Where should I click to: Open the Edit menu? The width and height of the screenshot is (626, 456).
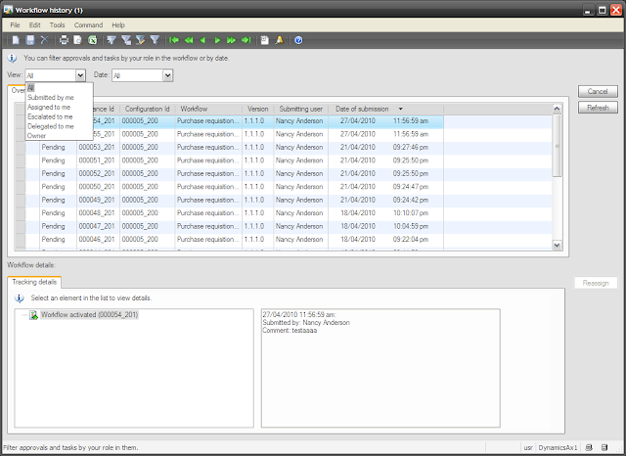click(x=35, y=24)
